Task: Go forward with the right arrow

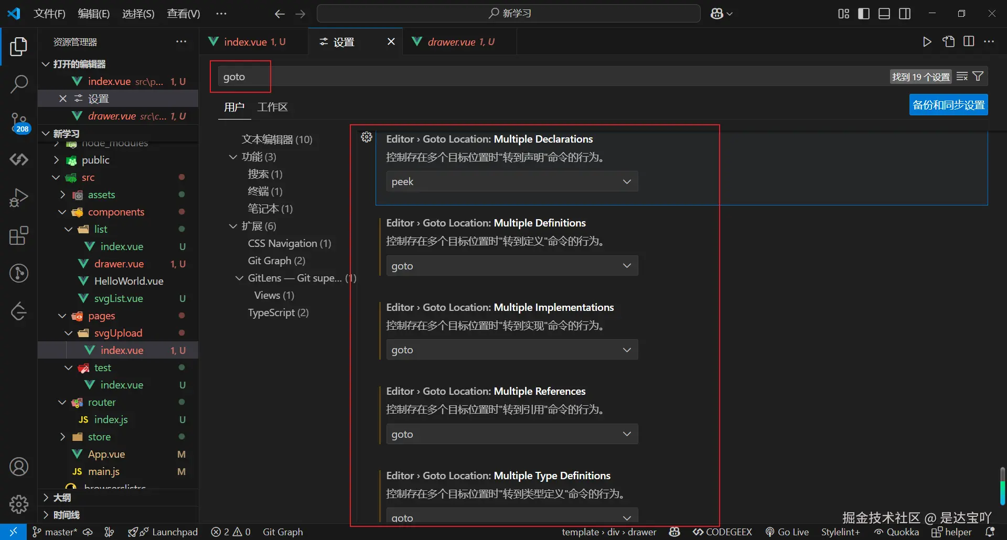Action: 301,14
